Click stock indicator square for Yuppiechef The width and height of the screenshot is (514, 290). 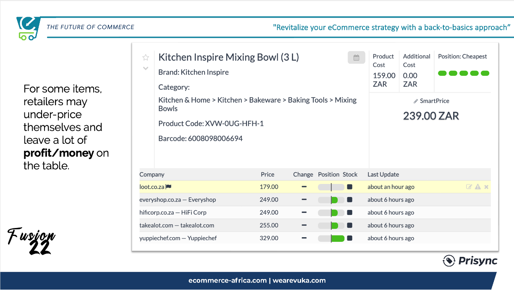pos(350,238)
